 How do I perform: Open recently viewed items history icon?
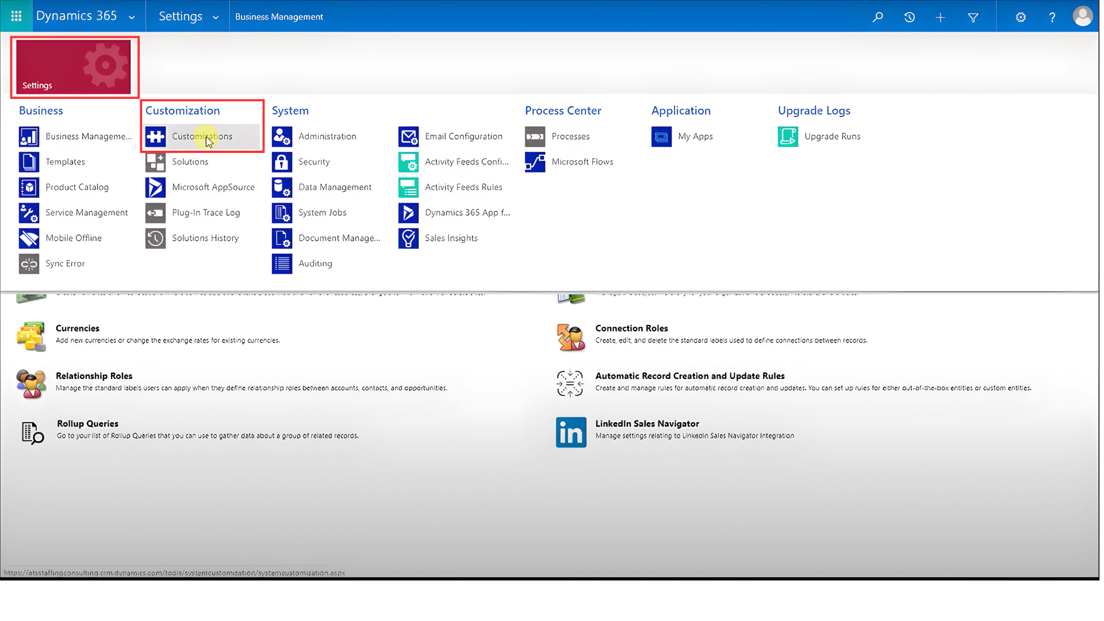[909, 17]
